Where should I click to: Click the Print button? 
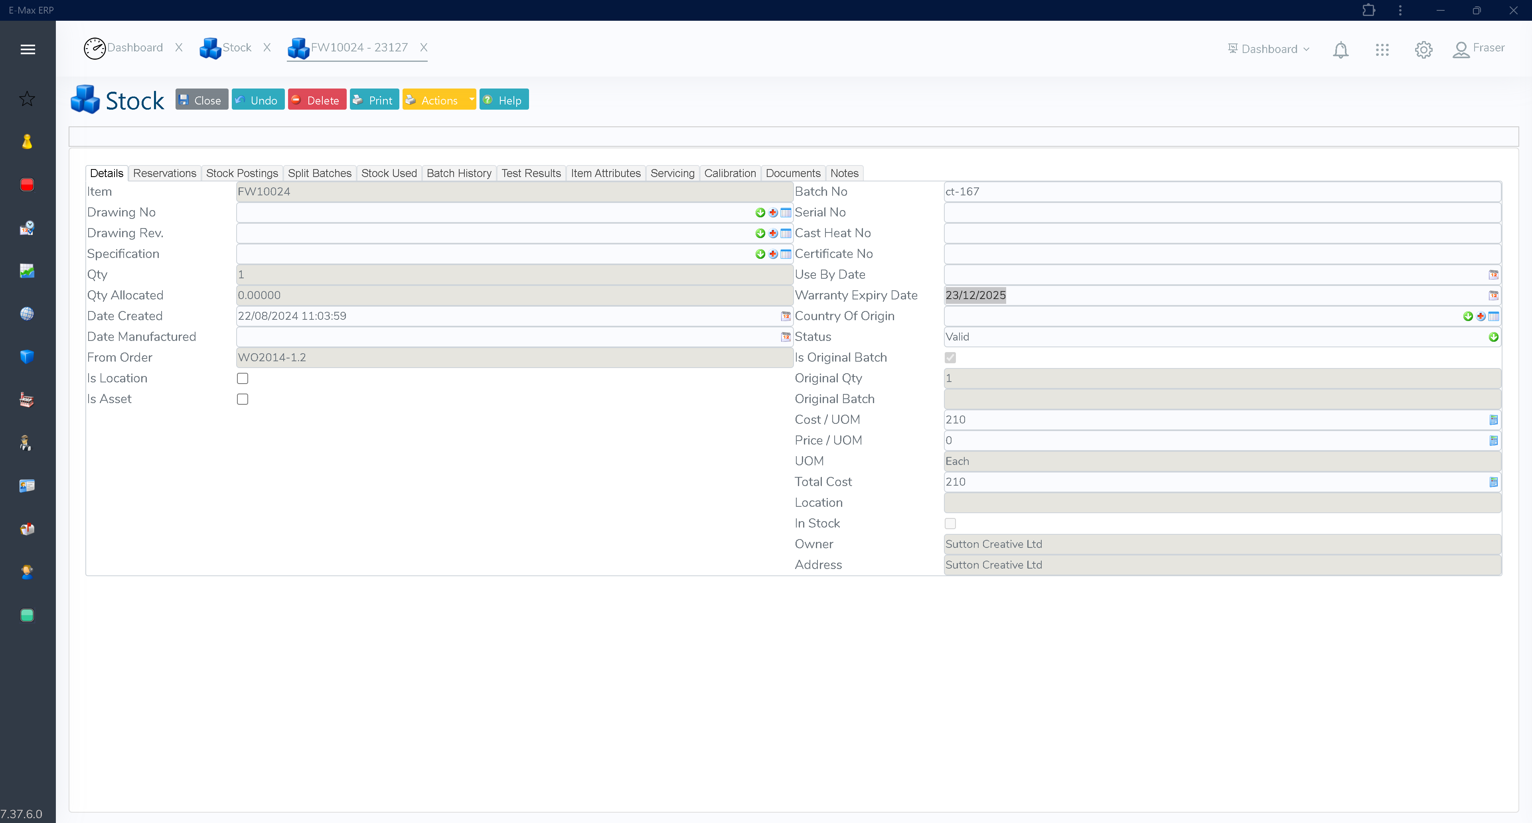pos(374,99)
